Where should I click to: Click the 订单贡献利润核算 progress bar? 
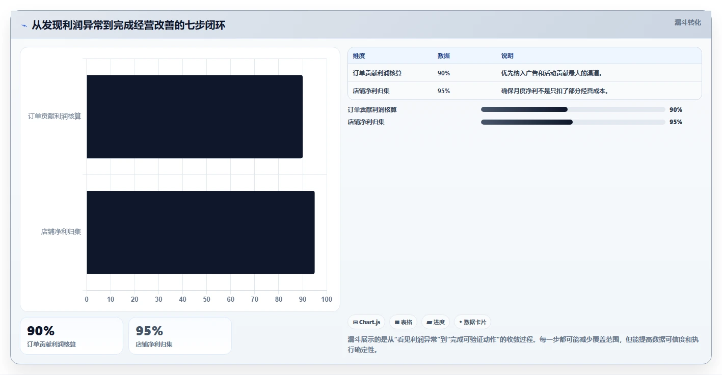point(573,109)
